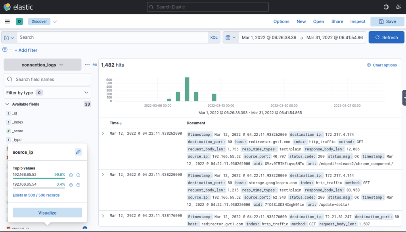Click the Visualize button
Image resolution: width=406 pixels, height=232 pixels.
[x=48, y=213]
